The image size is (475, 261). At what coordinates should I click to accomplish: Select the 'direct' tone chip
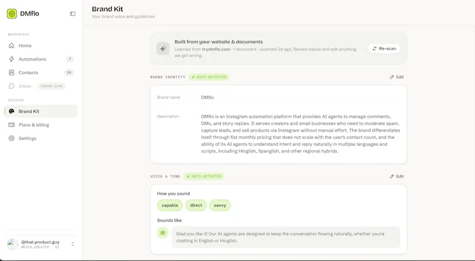click(x=196, y=205)
